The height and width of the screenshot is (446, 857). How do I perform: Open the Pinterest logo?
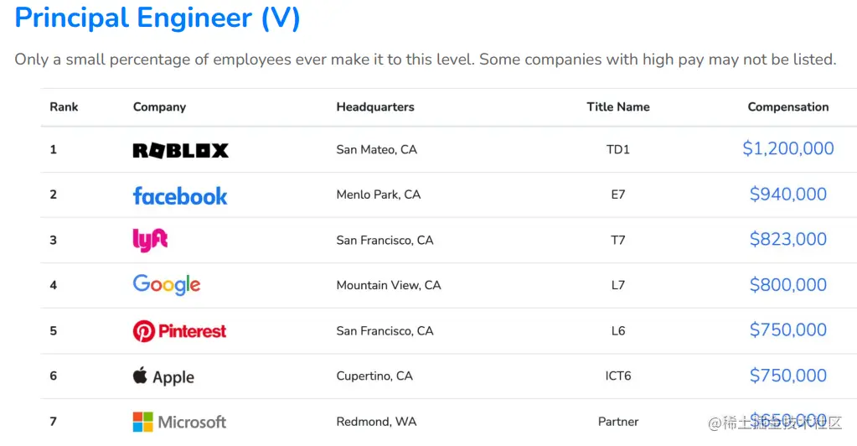pyautogui.click(x=179, y=331)
